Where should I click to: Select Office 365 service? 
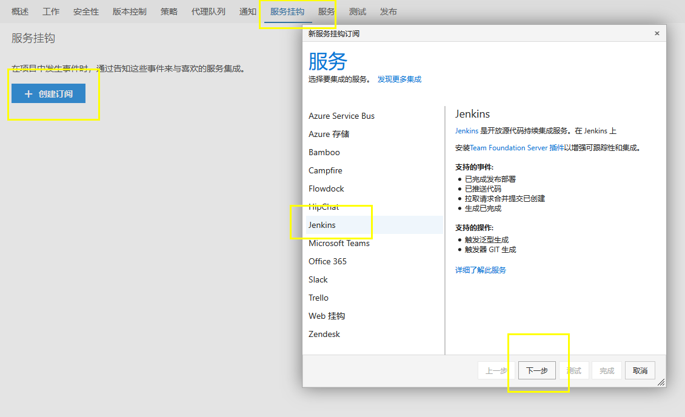click(x=375, y=262)
